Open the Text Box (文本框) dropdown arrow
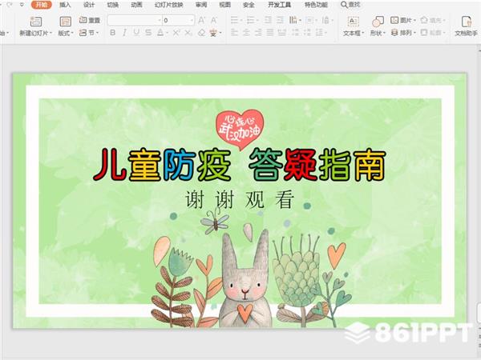The height and width of the screenshot is (360, 481). tap(363, 33)
